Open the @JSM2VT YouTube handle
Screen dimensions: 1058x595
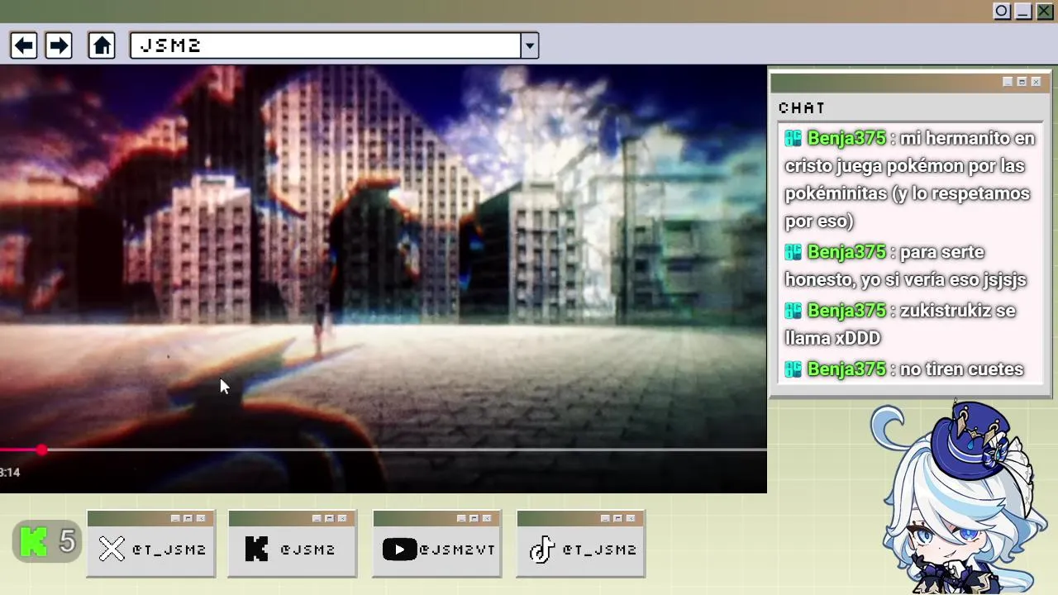457,550
